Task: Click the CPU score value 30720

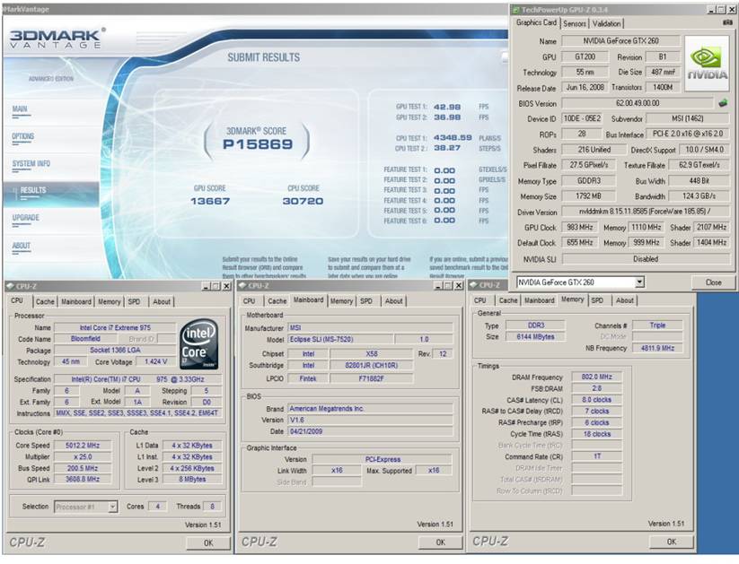Action: [303, 201]
